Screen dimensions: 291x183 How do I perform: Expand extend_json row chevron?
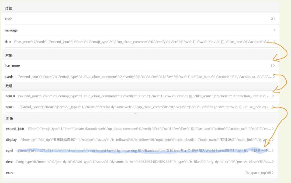pos(273,129)
